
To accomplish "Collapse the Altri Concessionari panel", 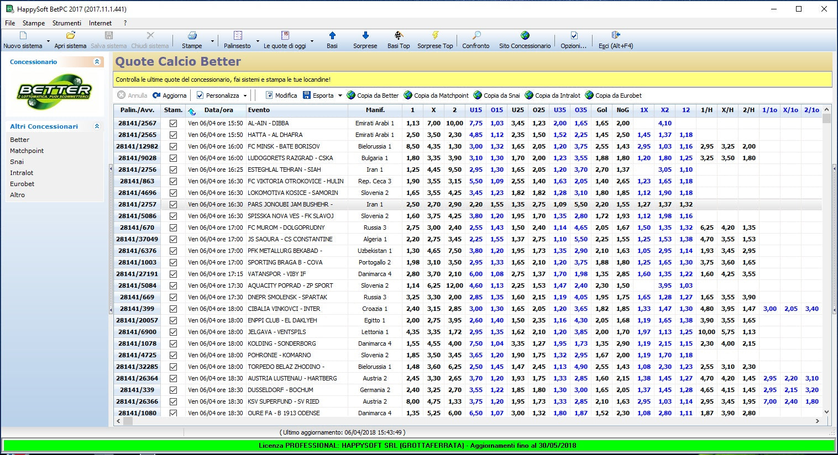I will pos(97,126).
